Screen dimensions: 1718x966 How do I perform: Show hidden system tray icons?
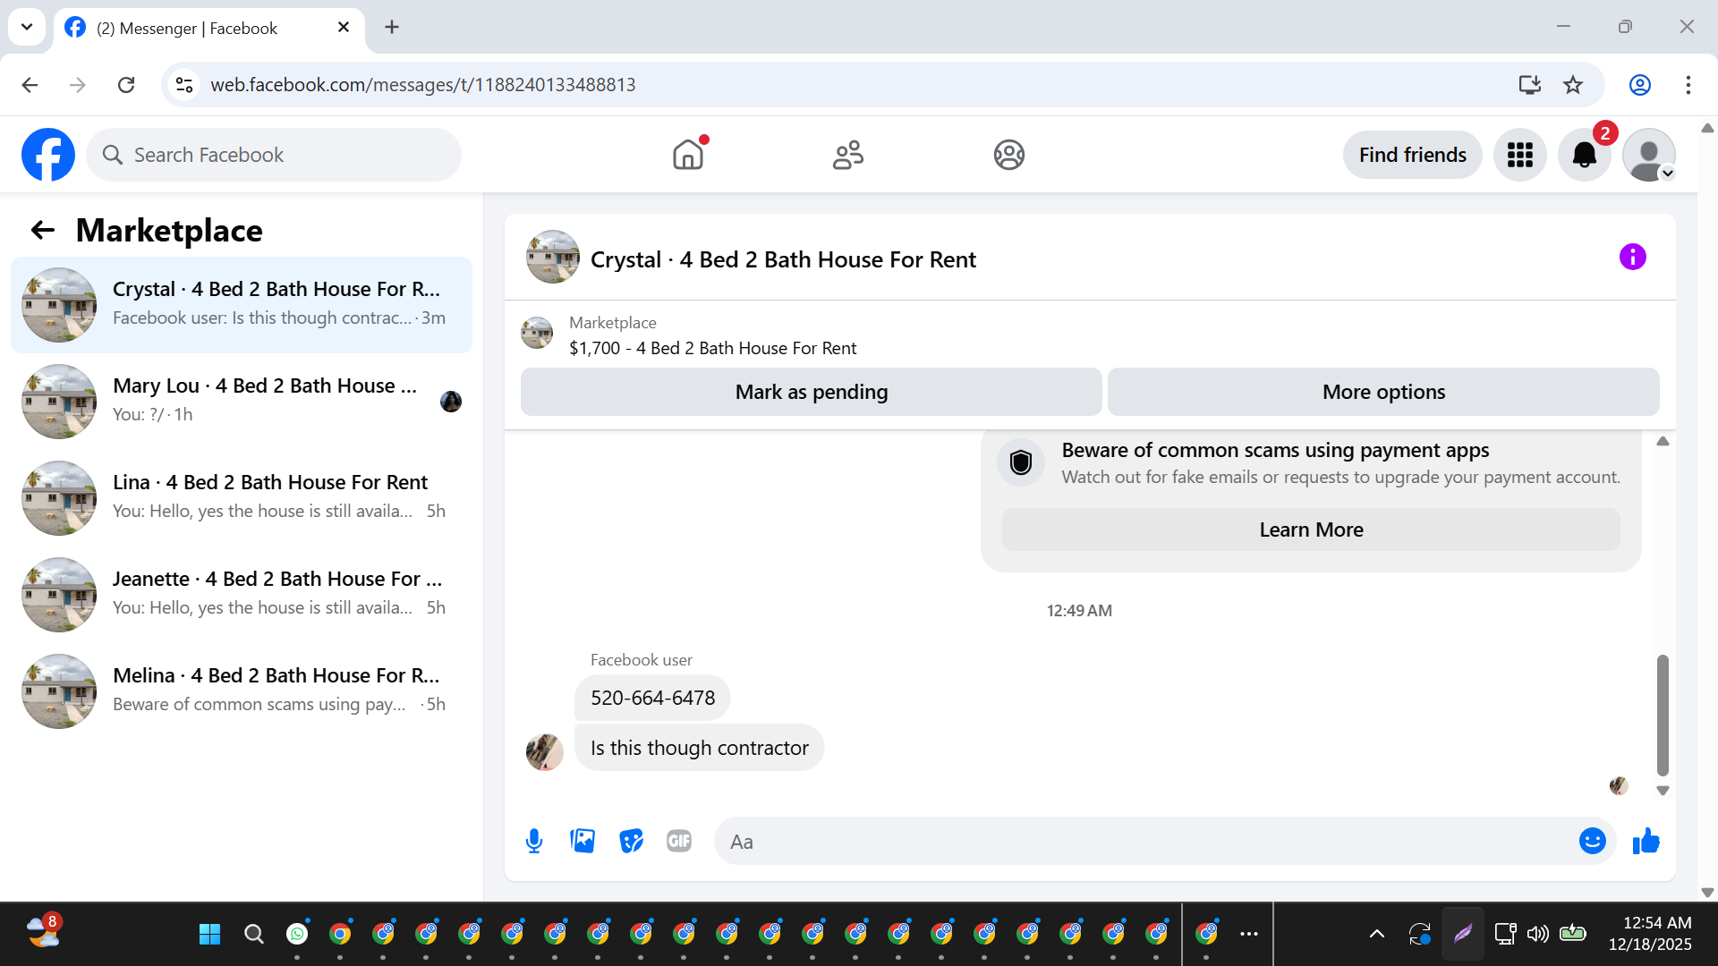pyautogui.click(x=1377, y=934)
